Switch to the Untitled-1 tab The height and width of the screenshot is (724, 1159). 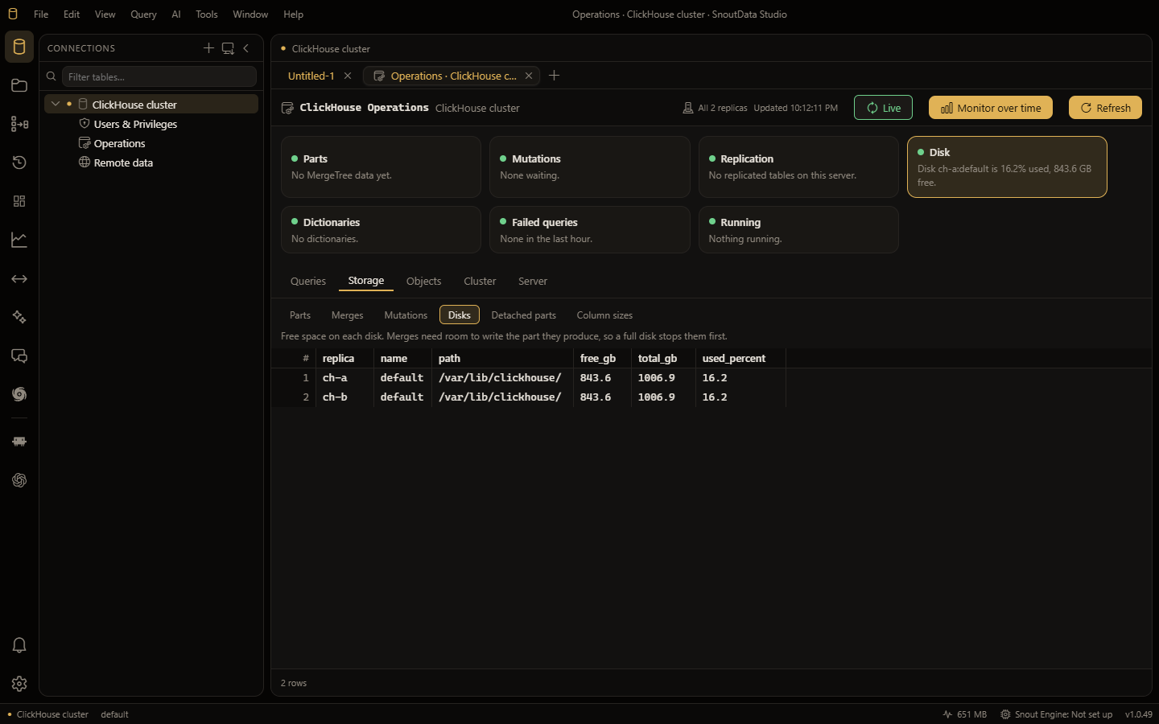point(311,76)
